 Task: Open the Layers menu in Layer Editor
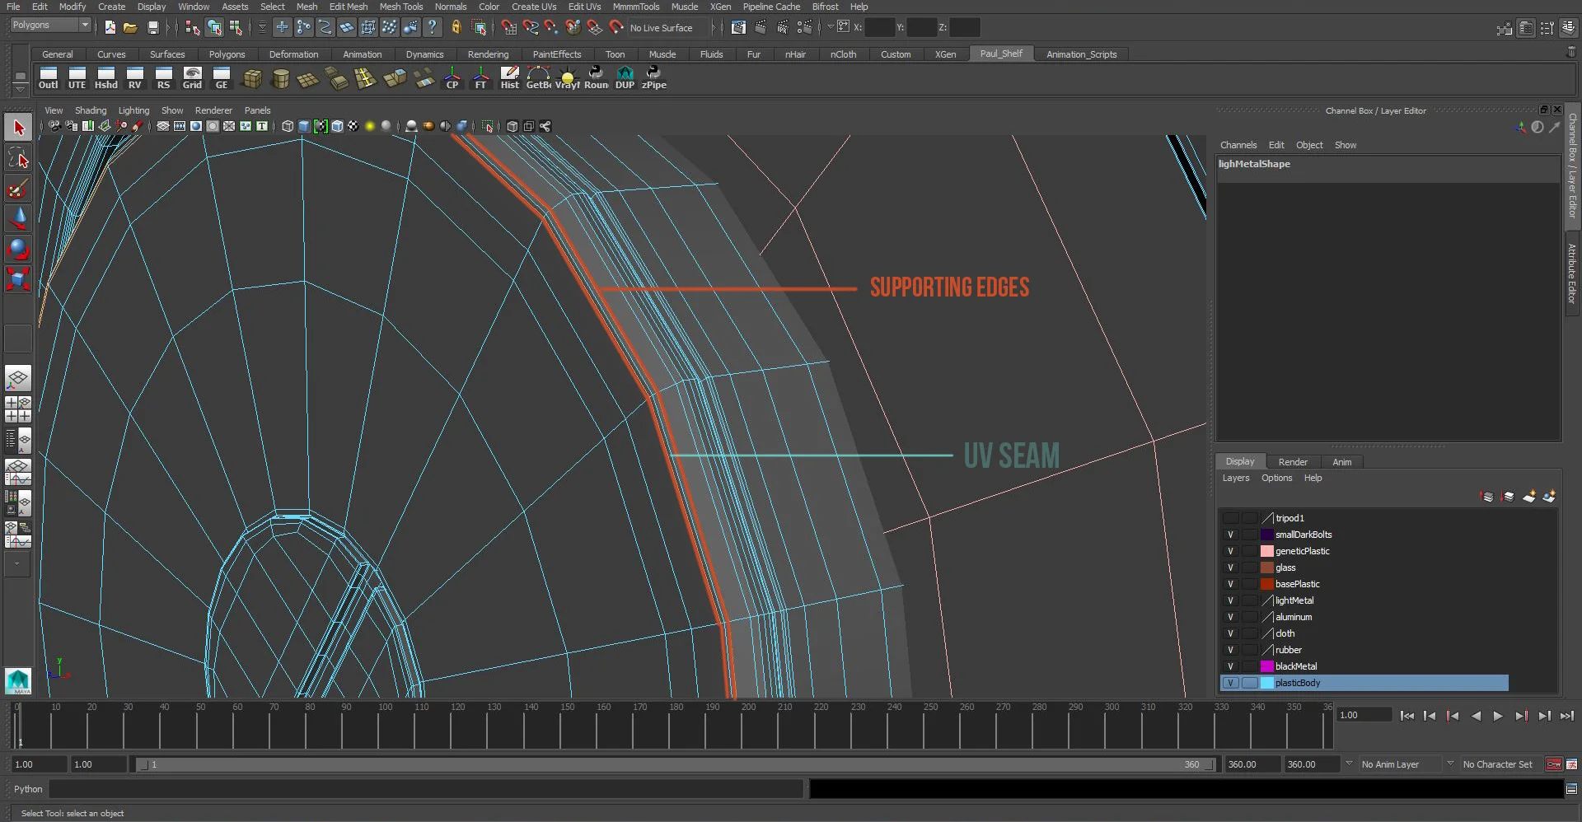(1235, 478)
